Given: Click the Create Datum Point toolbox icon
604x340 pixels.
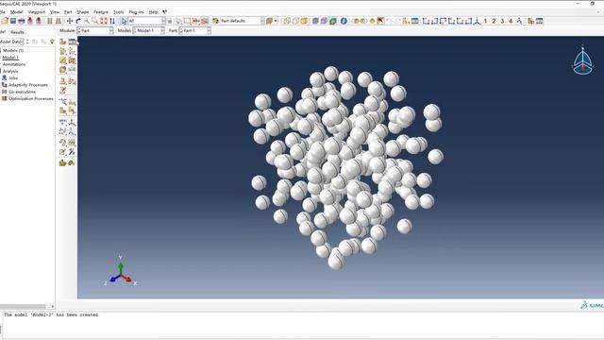Looking at the screenshot, I should [63, 122].
